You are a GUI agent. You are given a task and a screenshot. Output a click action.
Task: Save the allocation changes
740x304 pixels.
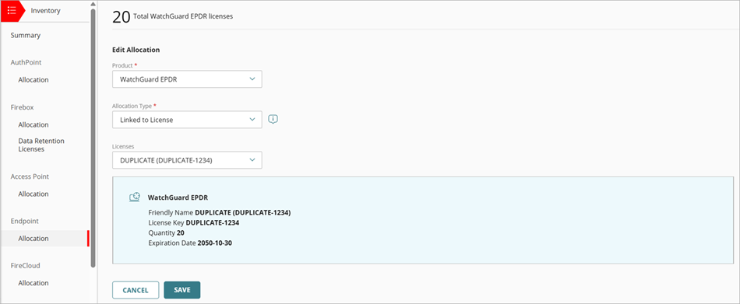point(182,290)
